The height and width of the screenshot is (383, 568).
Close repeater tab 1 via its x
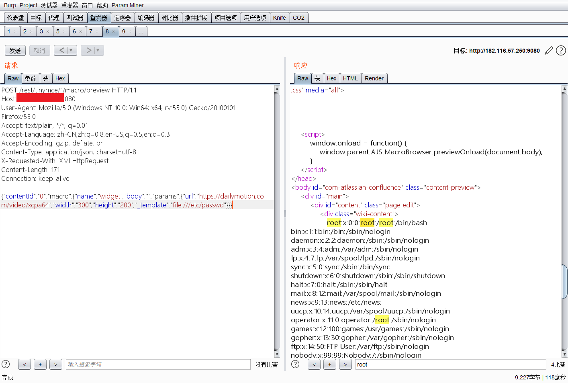[x=15, y=31]
